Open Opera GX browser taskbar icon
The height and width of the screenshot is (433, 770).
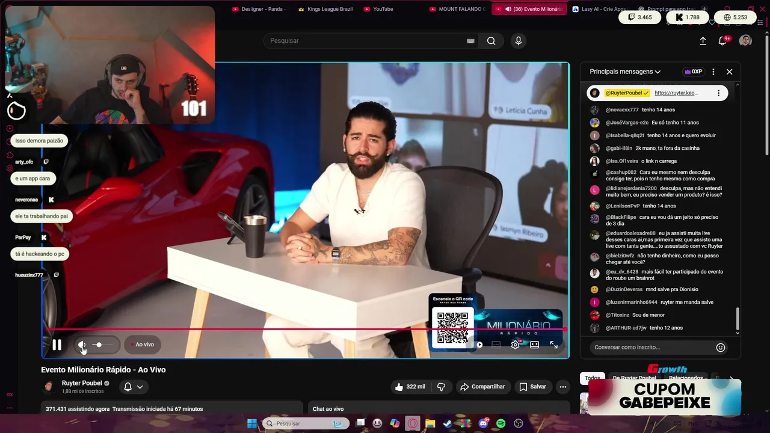[x=413, y=423]
